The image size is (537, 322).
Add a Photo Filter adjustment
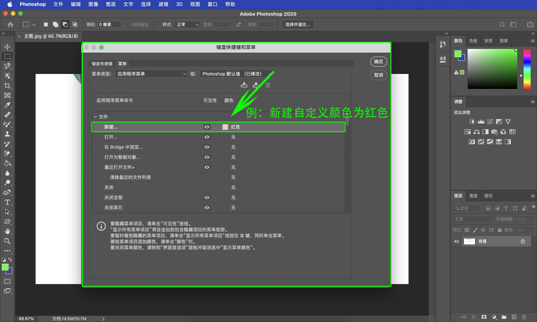click(x=494, y=131)
